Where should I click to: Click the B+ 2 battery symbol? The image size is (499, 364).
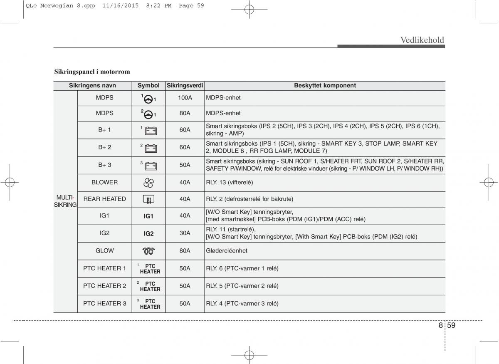point(149,148)
